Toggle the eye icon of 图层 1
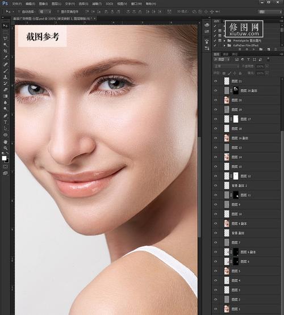 coord(216,309)
